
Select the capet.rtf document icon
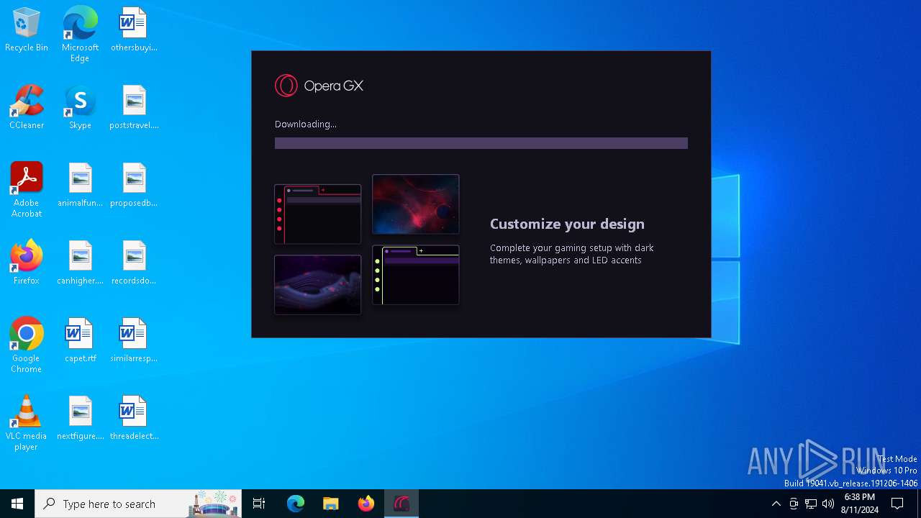[80, 341]
